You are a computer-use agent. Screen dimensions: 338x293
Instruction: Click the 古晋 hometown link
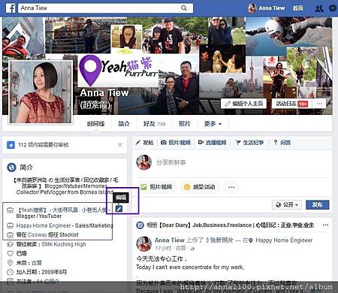[37, 263]
